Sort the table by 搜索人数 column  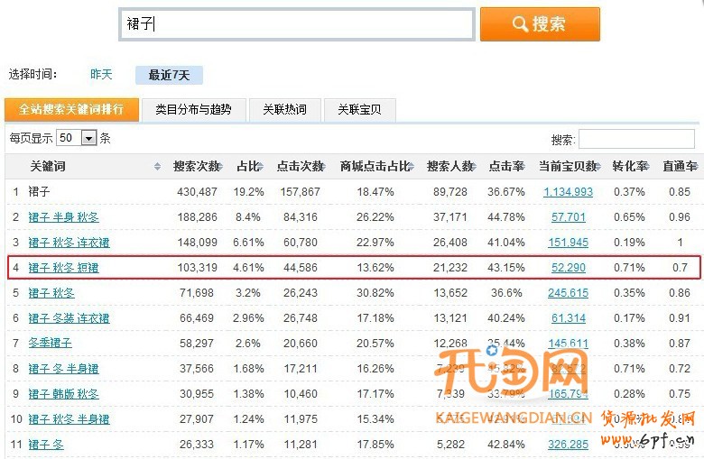[x=449, y=167]
